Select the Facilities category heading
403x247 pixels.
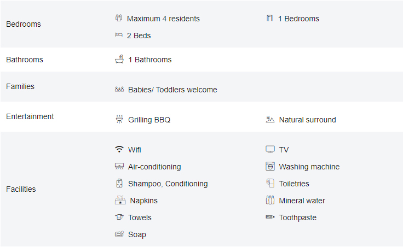(21, 189)
